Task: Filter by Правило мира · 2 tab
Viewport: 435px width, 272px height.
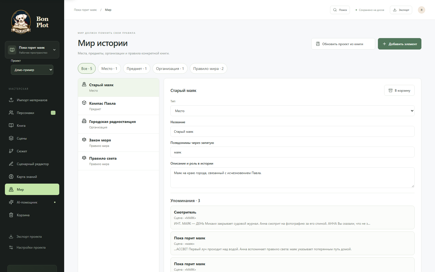Action: (x=208, y=69)
